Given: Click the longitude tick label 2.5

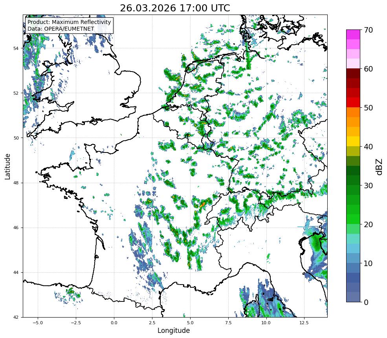Looking at the screenshot, I should [x=152, y=323].
